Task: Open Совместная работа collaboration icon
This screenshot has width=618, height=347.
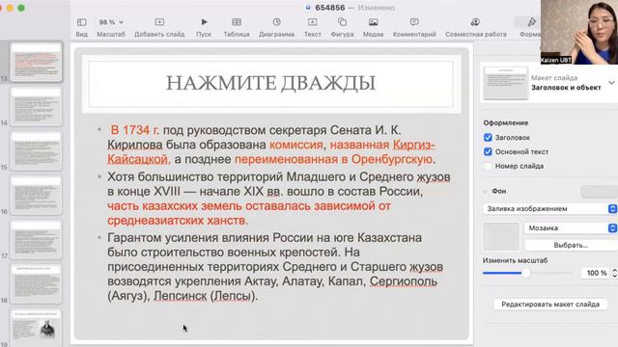Action: point(475,22)
